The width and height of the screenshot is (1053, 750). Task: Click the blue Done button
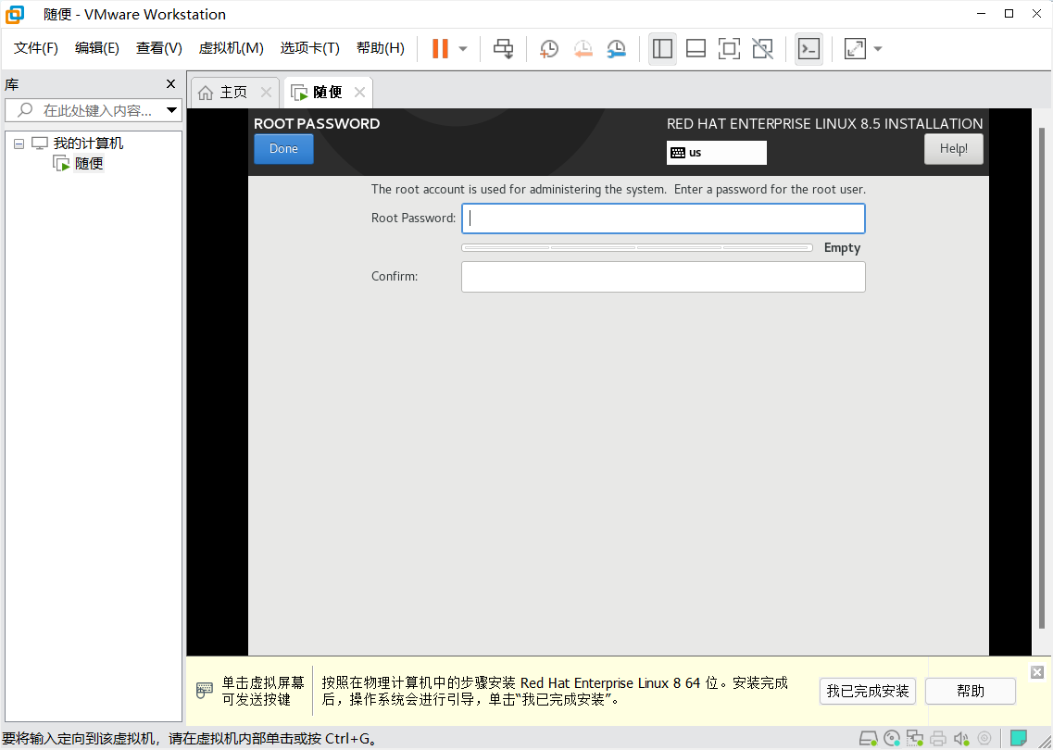point(283,148)
